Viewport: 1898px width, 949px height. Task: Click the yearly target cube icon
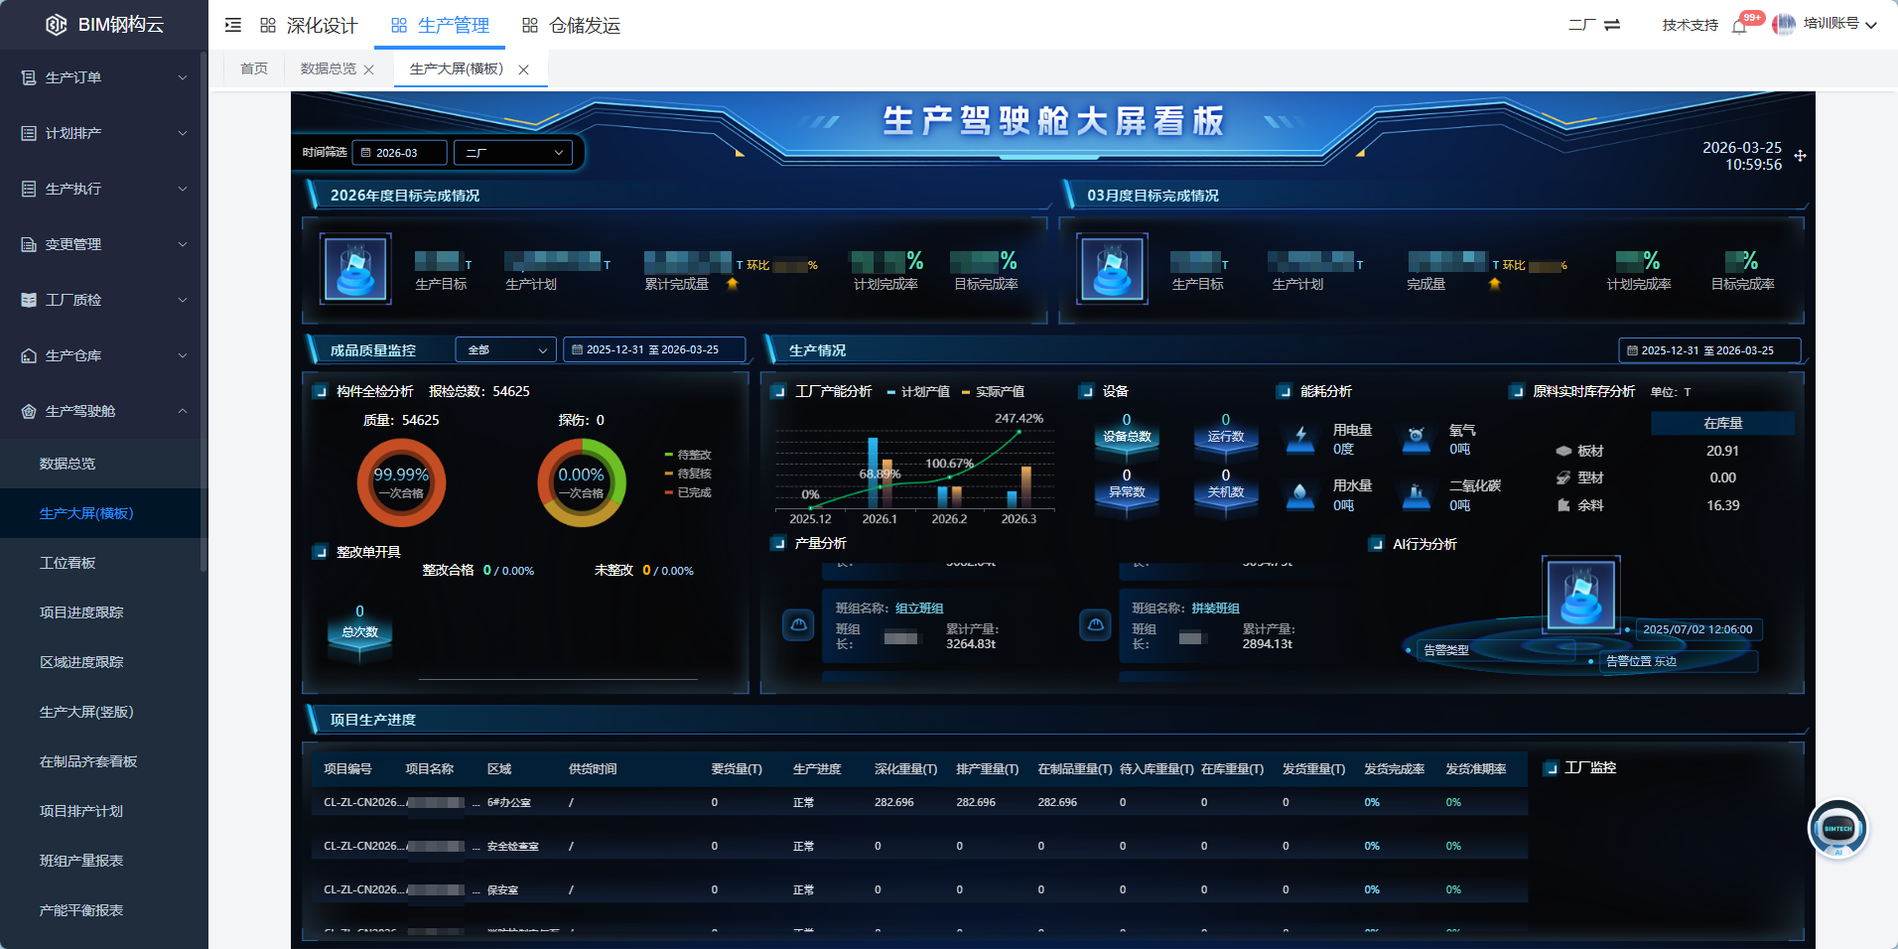tap(355, 269)
